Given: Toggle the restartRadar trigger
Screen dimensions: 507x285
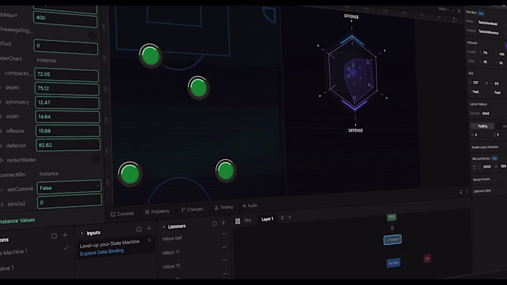Looking at the screenshot, I should [x=96, y=158].
